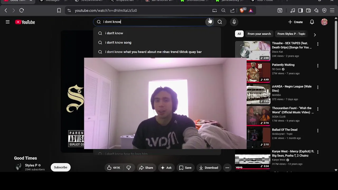Save the video with the Save button

point(185,168)
